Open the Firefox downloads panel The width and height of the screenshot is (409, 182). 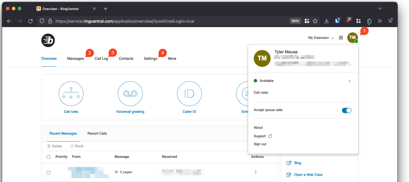pos(326,21)
